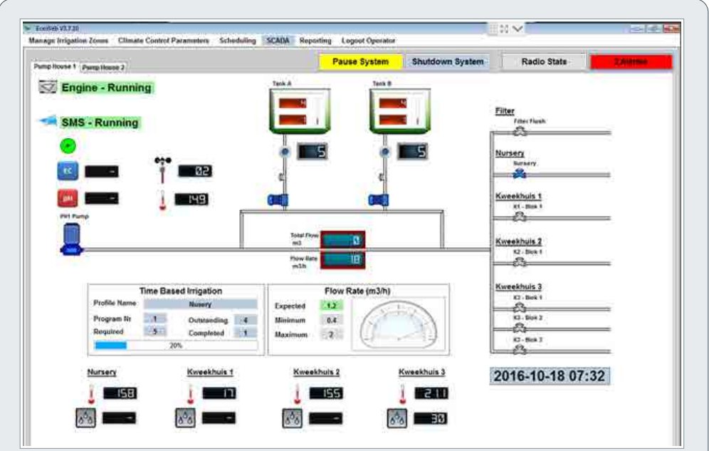The height and width of the screenshot is (451, 709).
Task: Click the red pH sensor icon
Action: click(x=68, y=198)
